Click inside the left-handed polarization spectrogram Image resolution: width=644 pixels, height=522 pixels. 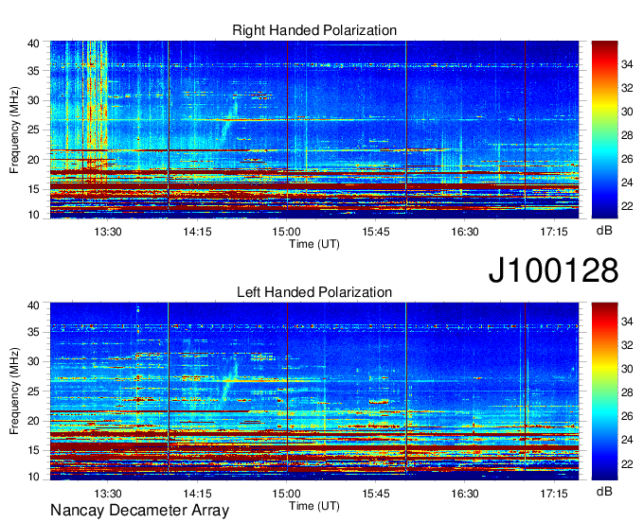pyautogui.click(x=314, y=391)
